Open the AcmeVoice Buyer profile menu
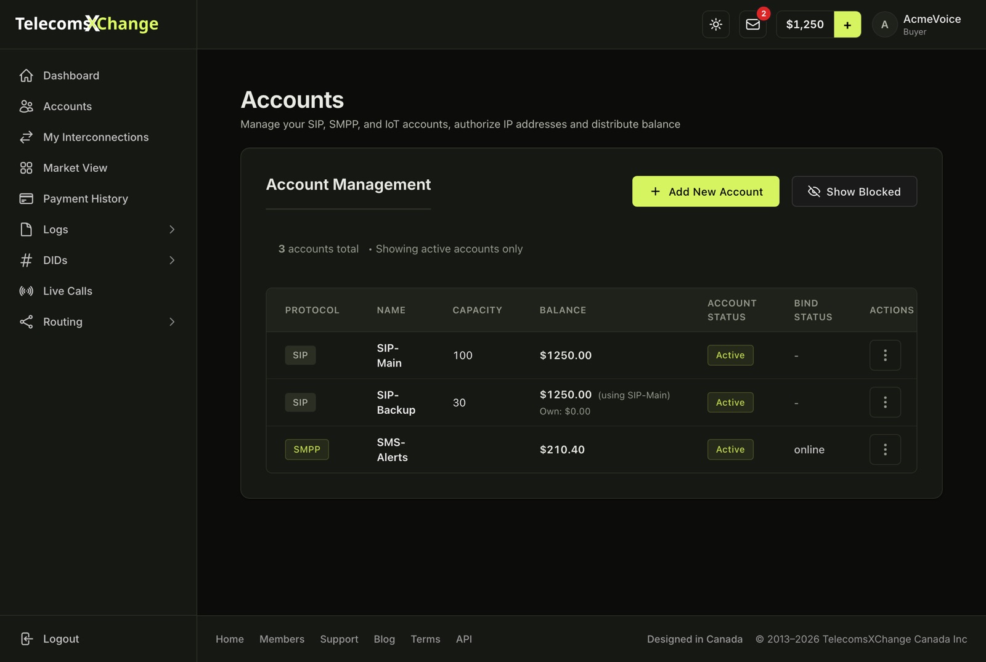This screenshot has width=986, height=662. pyautogui.click(x=917, y=25)
